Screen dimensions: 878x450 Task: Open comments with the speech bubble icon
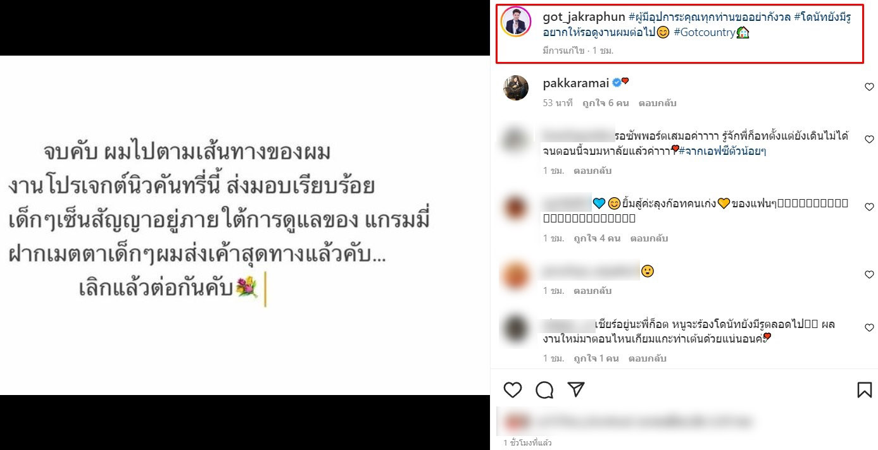[544, 390]
